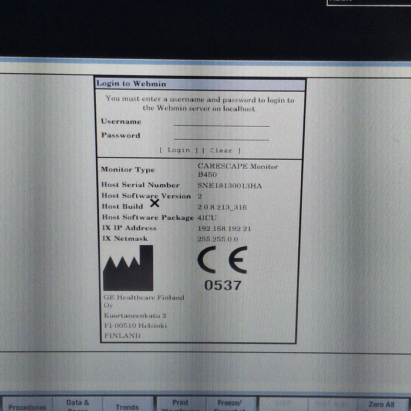
Task: Select the netmask value 255.255.0.0
Action: (218, 239)
